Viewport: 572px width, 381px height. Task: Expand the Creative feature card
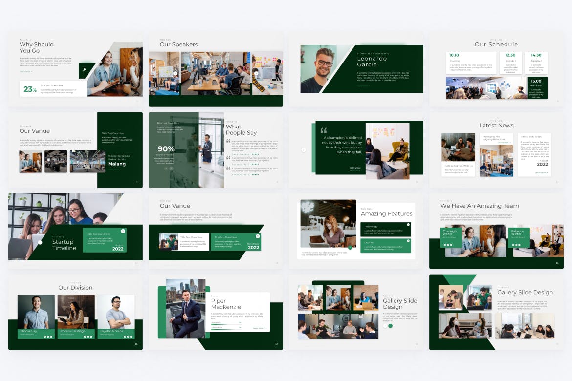[x=385, y=245]
